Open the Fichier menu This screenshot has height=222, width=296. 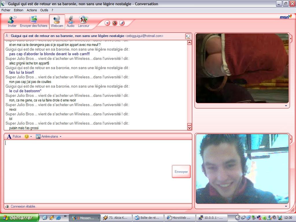coord(6,10)
